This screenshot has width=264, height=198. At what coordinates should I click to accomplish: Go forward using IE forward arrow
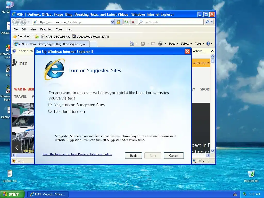coord(23,22)
